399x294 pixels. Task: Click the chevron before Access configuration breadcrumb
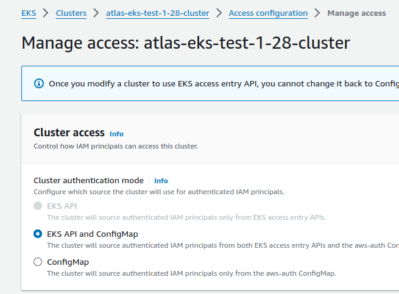pos(219,13)
